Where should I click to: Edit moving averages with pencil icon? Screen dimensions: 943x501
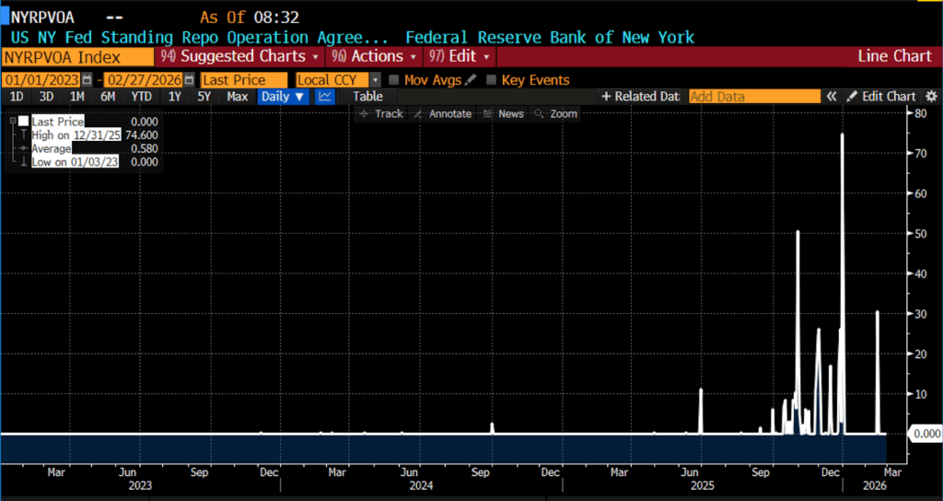[x=471, y=80]
